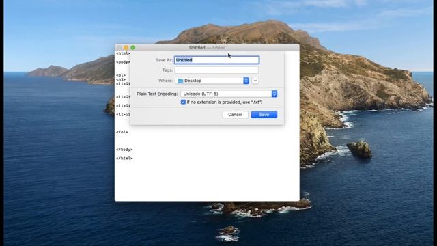This screenshot has height=246, width=437.
Task: Click the Desktop folder icon
Action: (x=180, y=81)
